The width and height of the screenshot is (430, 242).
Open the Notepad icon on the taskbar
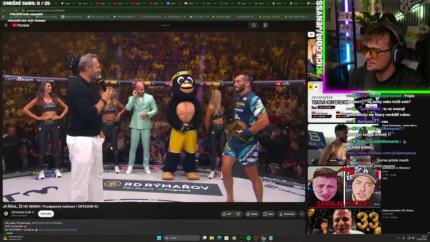tap(271, 238)
